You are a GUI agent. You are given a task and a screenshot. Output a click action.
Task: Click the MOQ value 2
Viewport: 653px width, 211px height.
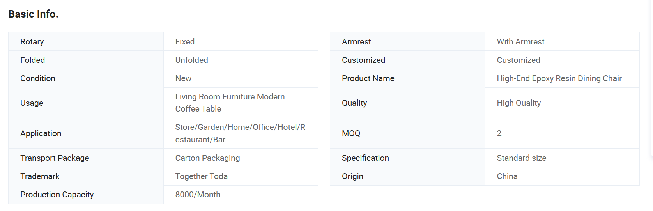499,133
